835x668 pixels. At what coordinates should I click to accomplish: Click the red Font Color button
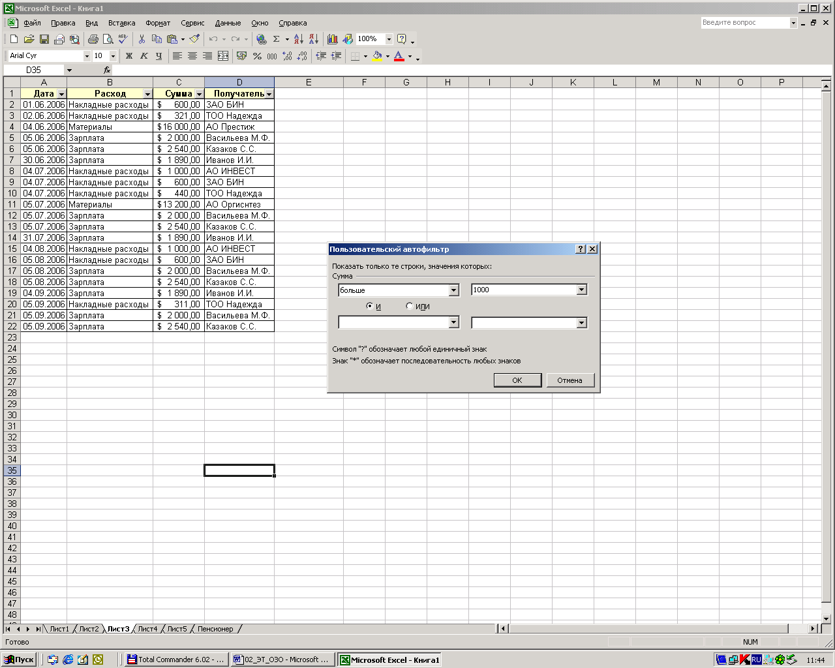(x=399, y=56)
